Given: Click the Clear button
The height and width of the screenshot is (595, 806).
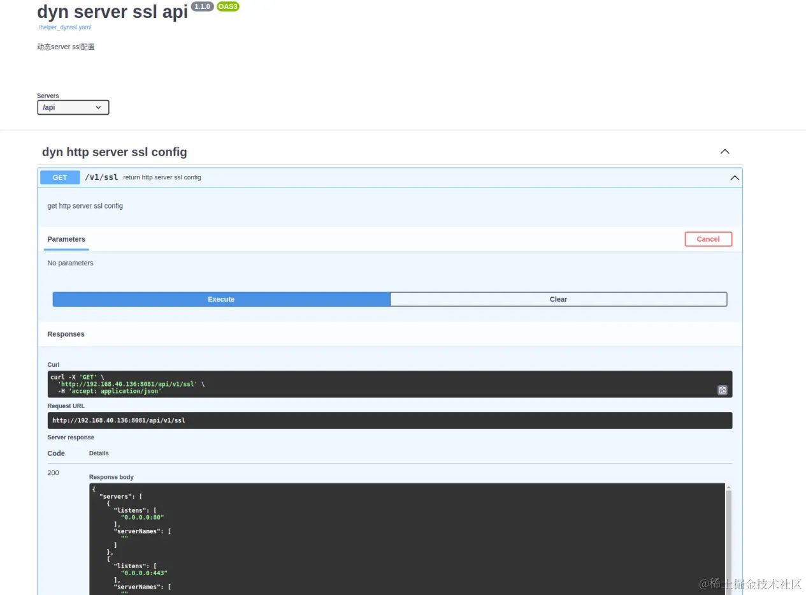Looking at the screenshot, I should 558,299.
